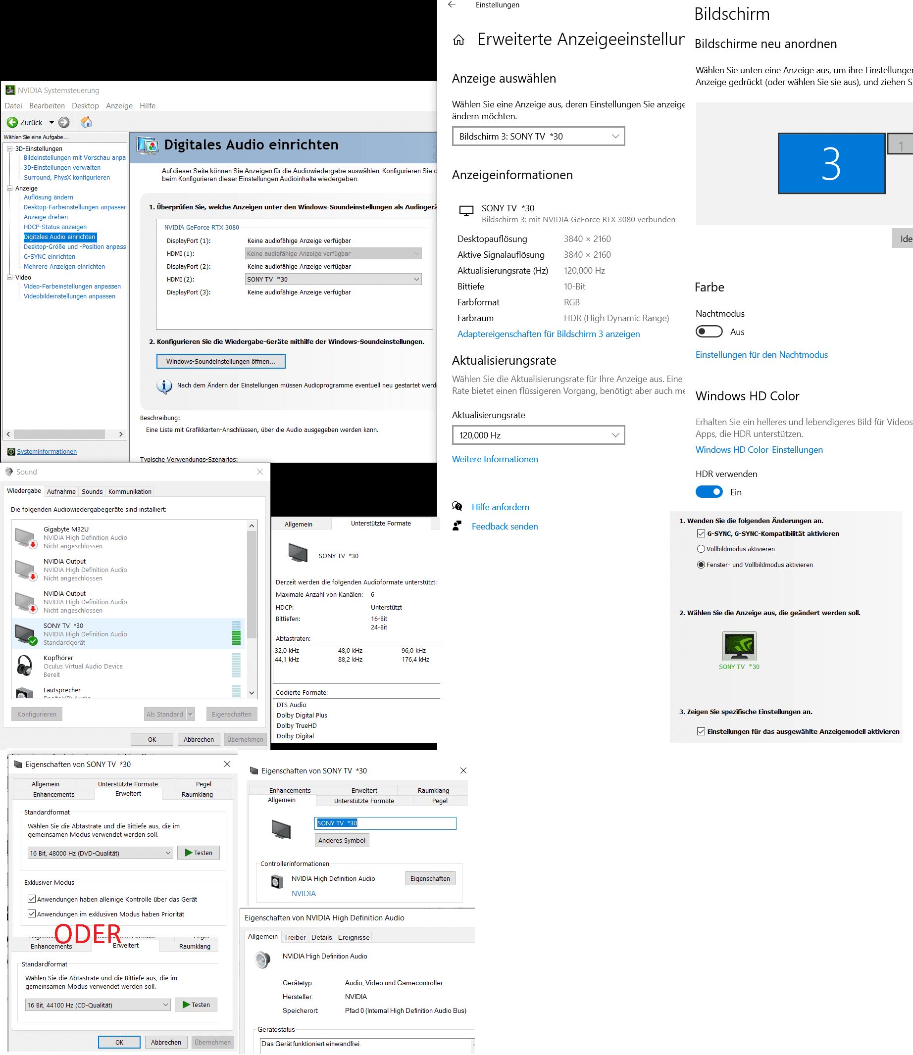Click the speaker icon in NVIDIA HD Audio properties
The width and height of the screenshot is (913, 1055).
263,960
